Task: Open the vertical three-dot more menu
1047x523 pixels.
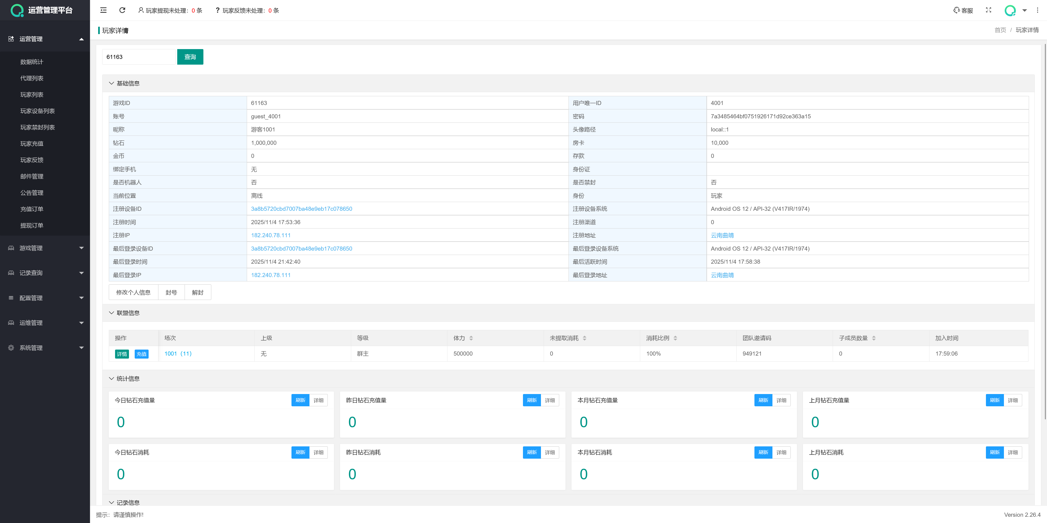Action: click(1037, 10)
